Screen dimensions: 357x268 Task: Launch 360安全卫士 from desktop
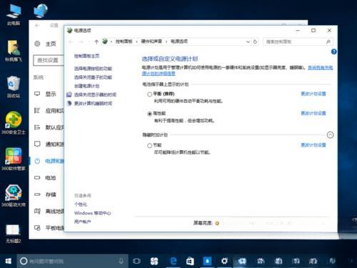[14, 123]
